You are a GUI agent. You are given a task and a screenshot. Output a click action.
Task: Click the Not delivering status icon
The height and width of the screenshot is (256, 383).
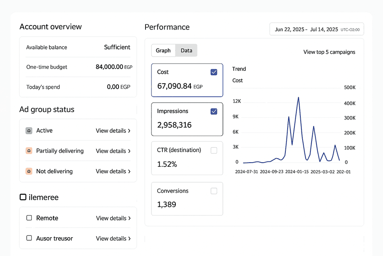pyautogui.click(x=29, y=171)
